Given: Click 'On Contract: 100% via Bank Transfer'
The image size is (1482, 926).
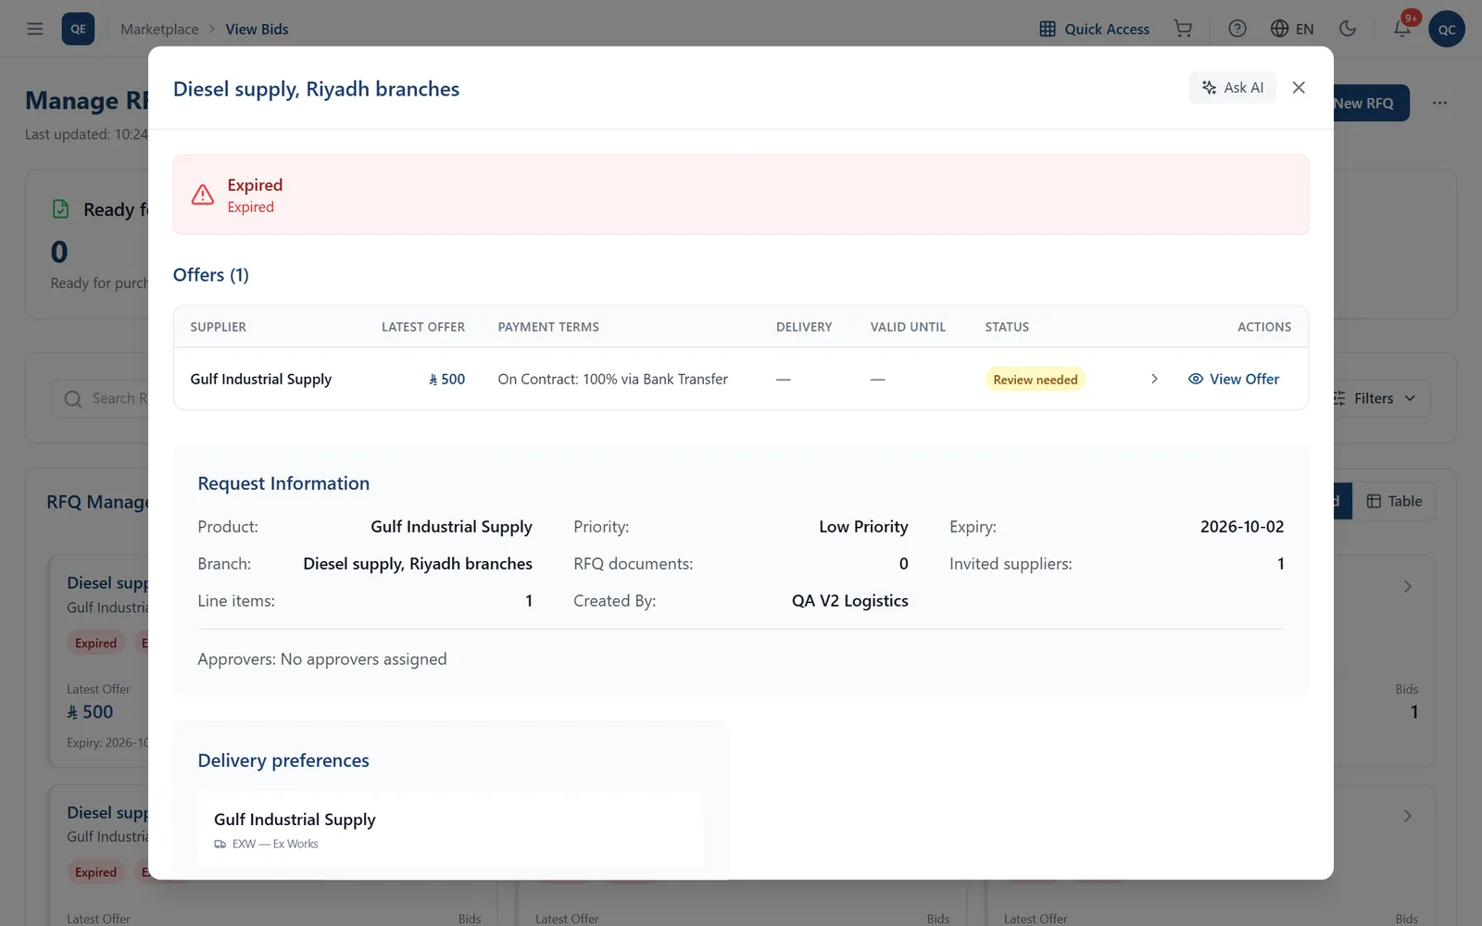Looking at the screenshot, I should point(612,379).
